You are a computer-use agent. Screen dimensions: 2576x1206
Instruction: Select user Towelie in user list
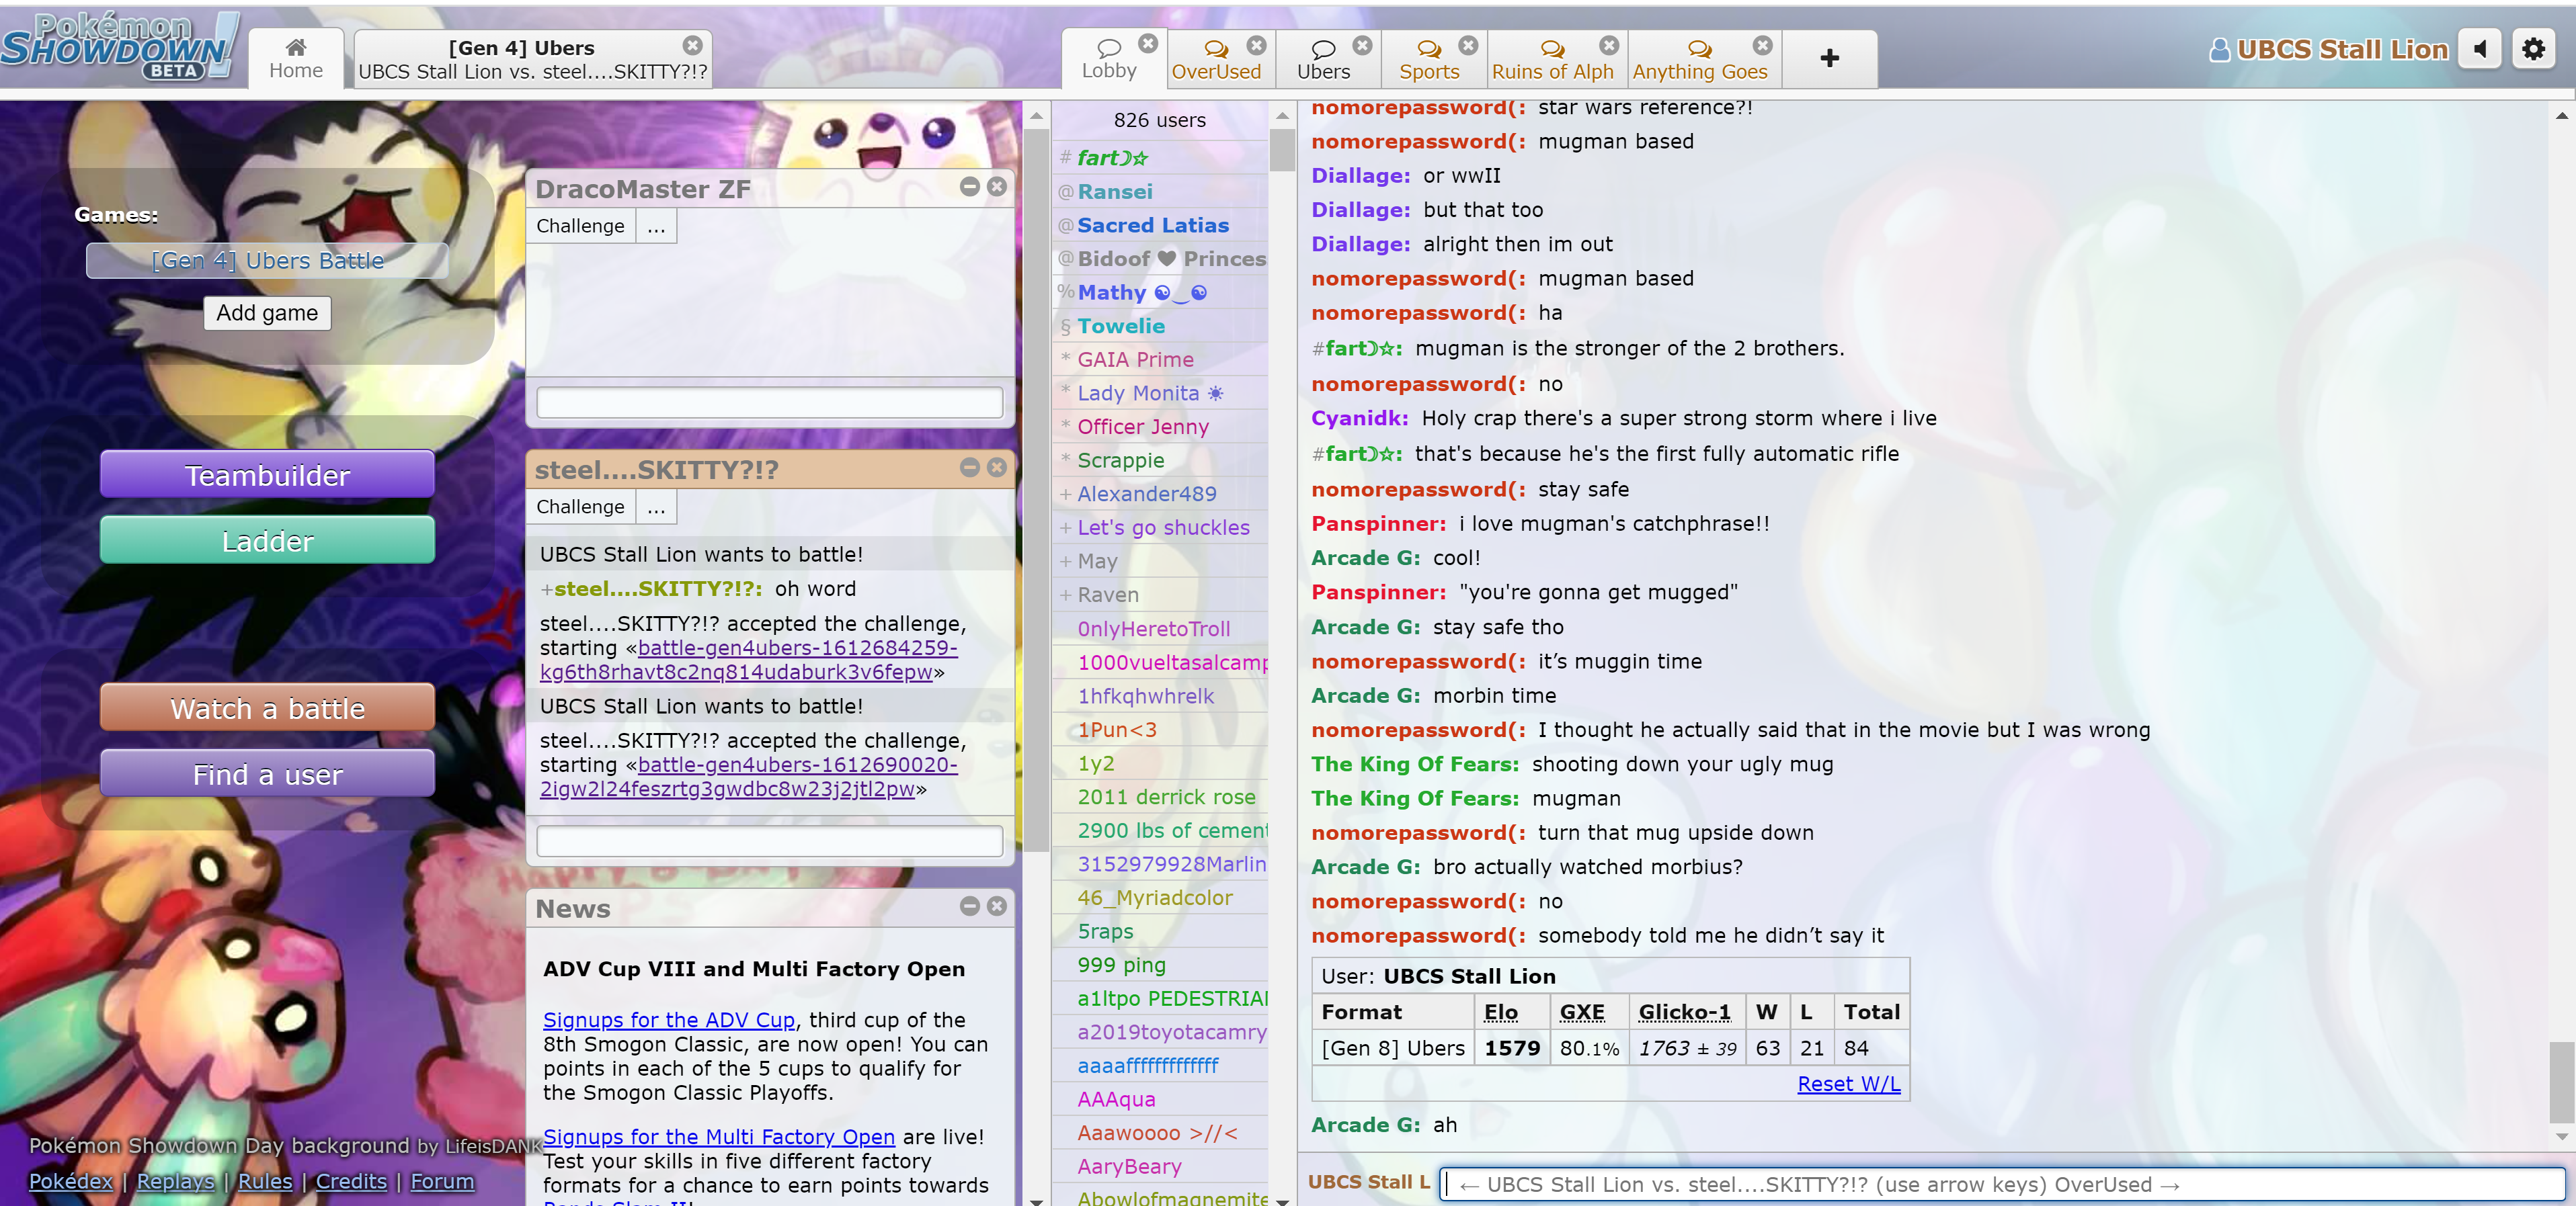(x=1160, y=326)
